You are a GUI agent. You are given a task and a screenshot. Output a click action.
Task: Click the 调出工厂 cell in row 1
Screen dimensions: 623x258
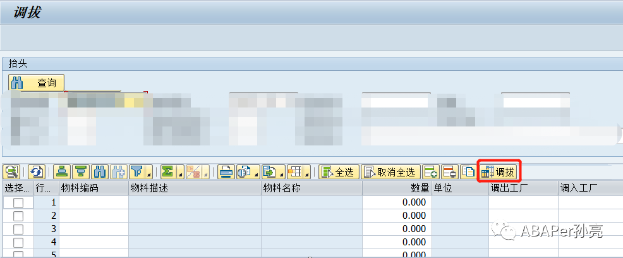(523, 202)
